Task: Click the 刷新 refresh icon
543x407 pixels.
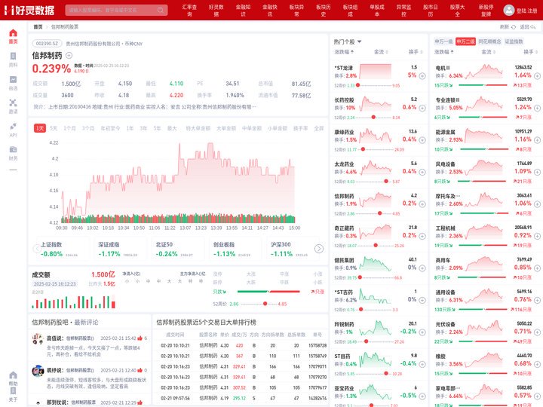Action: 514,26
